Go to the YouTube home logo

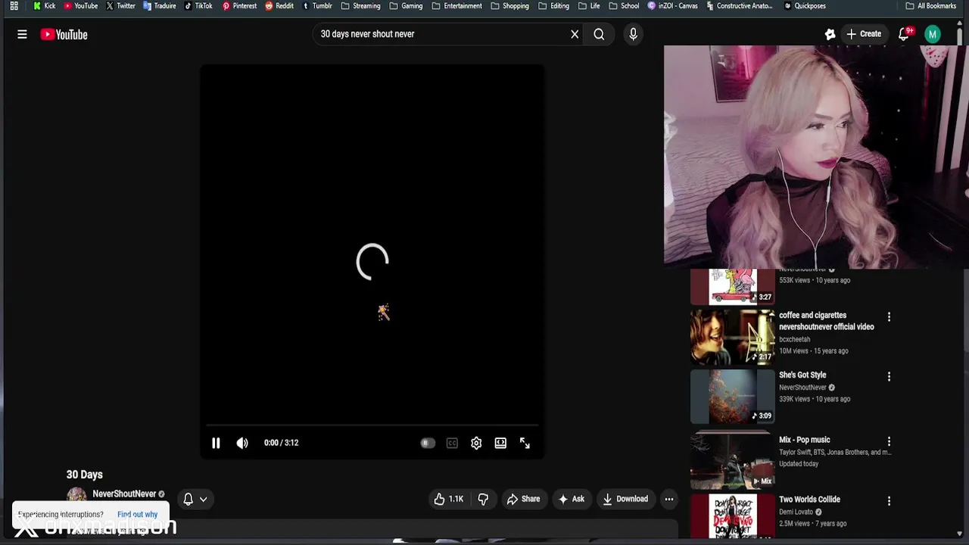coord(64,34)
